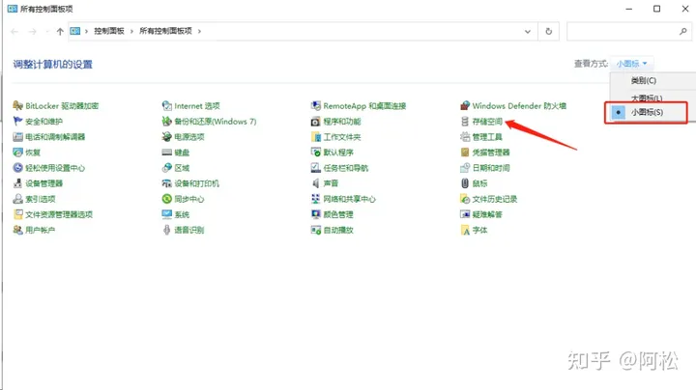Open 日期和时间 item

491,168
